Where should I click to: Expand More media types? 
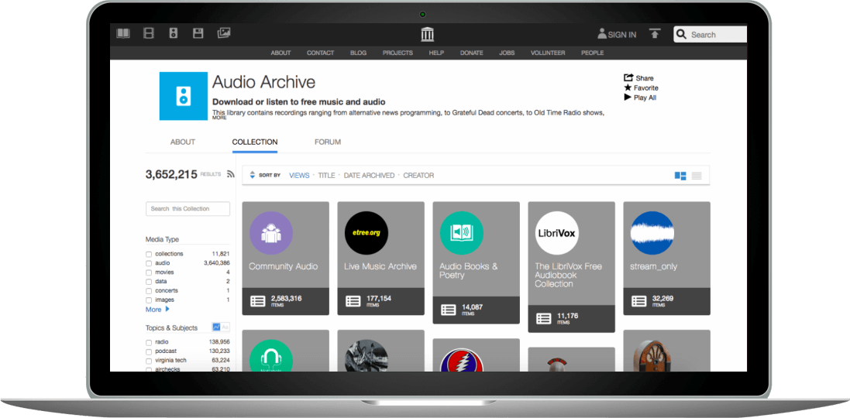click(x=158, y=309)
